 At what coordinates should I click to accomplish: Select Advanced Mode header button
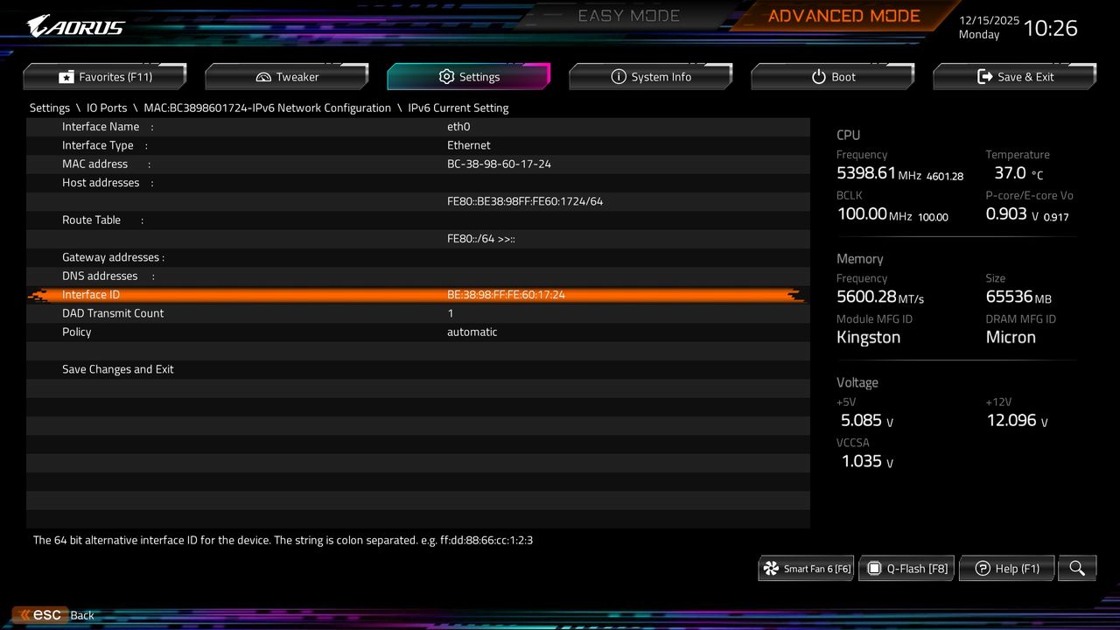point(843,16)
